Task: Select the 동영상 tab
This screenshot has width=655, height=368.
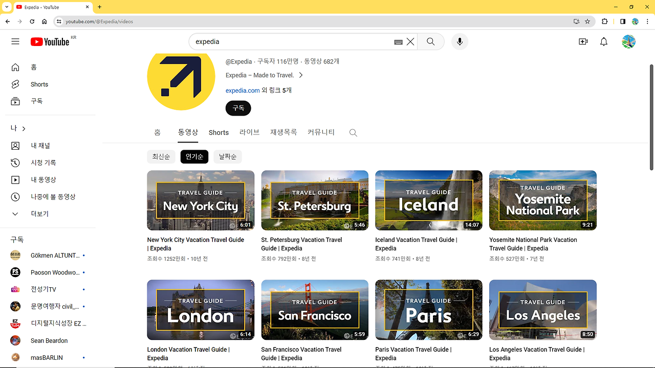Action: [188, 132]
